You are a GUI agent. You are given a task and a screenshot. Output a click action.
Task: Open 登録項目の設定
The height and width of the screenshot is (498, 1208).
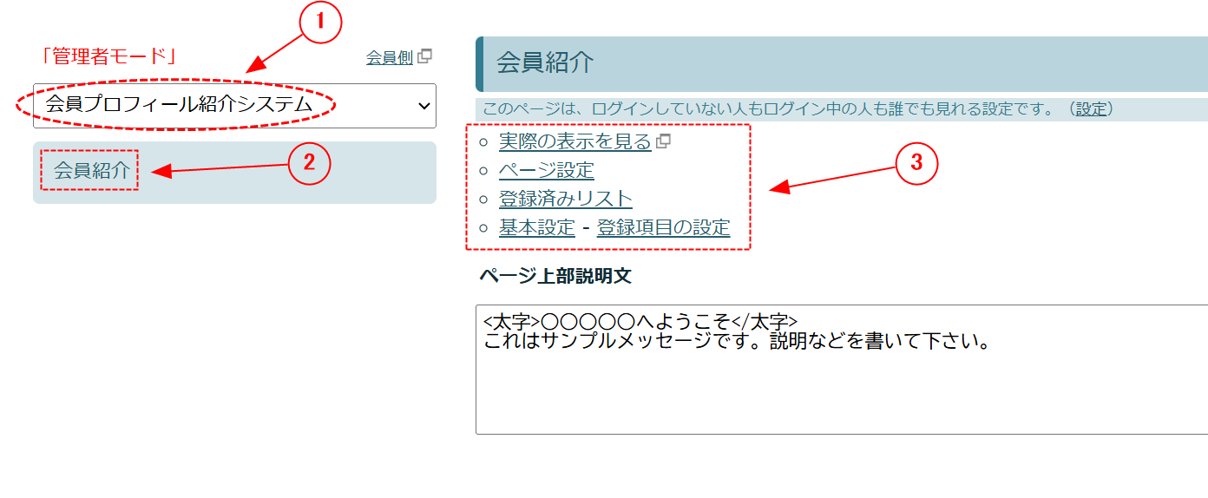coord(663,227)
